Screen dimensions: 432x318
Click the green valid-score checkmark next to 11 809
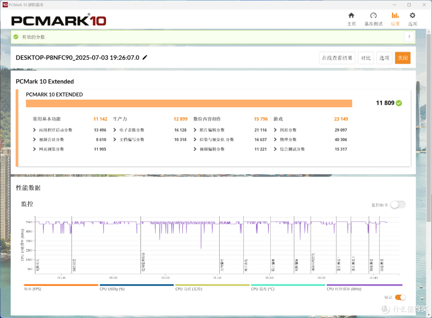pos(399,103)
